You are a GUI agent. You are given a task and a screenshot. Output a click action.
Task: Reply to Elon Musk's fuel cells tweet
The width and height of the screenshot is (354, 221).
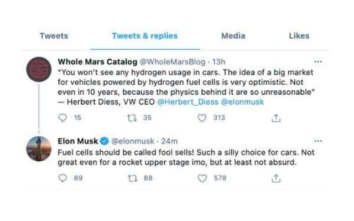click(x=63, y=178)
